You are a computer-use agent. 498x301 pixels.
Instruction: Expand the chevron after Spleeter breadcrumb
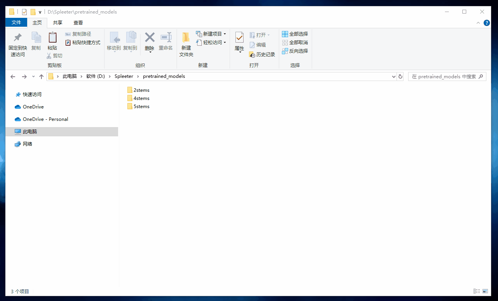point(138,76)
